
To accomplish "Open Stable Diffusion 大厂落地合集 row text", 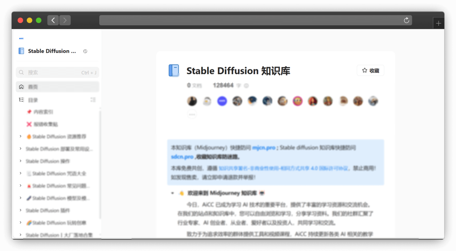I will 59,235.
